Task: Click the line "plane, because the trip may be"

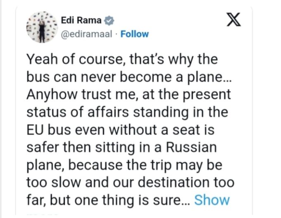Action: click(124, 165)
